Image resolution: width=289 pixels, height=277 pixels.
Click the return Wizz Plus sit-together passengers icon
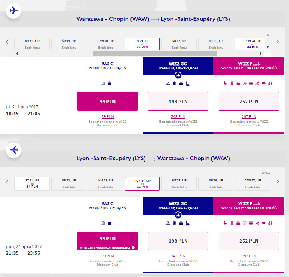(x=270, y=223)
